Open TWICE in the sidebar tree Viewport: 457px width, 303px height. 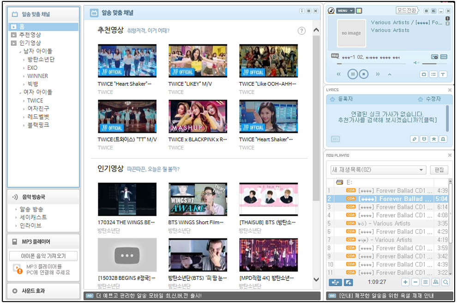click(35, 101)
